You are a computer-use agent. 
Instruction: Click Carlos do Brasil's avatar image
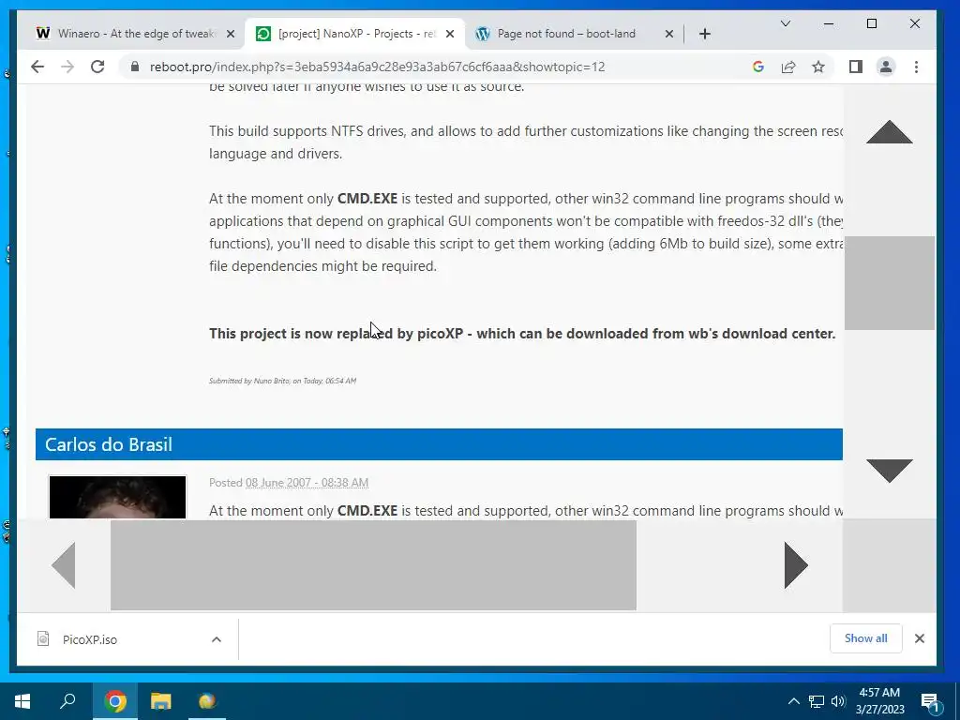117,497
